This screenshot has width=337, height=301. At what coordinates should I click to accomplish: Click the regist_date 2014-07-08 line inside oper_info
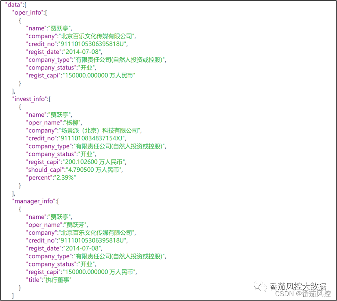64,52
